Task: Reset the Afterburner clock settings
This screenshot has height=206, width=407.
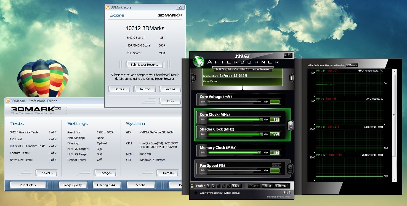Action: tap(268, 186)
